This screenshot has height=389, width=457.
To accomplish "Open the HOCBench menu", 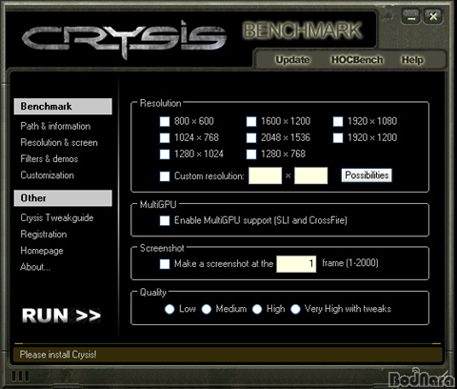I will click(357, 60).
